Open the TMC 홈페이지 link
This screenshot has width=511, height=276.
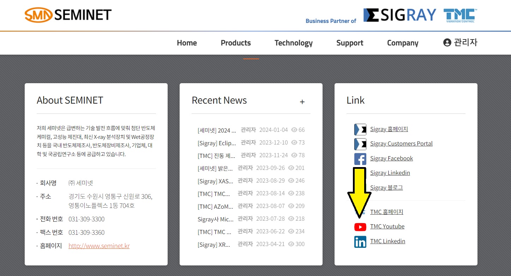pos(386,212)
